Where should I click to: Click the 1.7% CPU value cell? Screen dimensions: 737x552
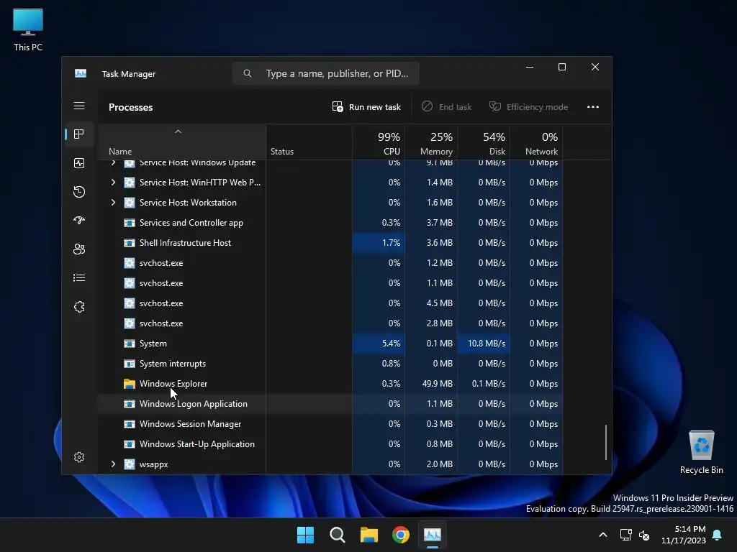379,243
